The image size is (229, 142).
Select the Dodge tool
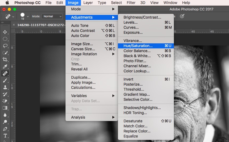pyautogui.click(x=5, y=122)
